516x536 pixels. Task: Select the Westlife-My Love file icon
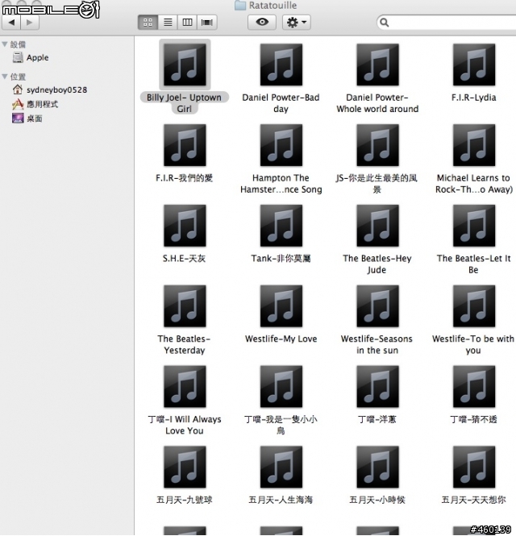pos(281,306)
